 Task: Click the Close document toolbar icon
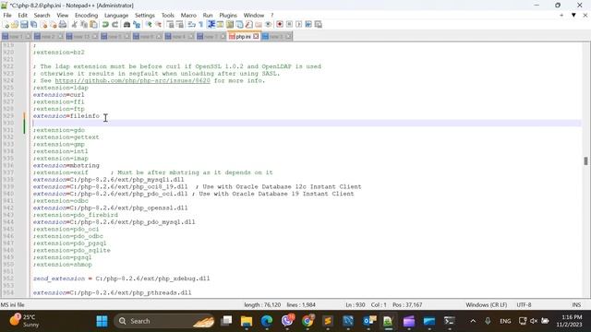tap(43, 25)
